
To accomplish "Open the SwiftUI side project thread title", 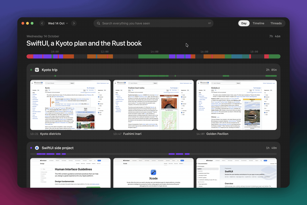I will click(x=58, y=148).
